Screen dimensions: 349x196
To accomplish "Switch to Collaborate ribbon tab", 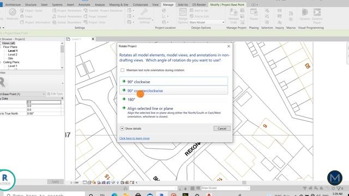I will pyautogui.click(x=140, y=5).
